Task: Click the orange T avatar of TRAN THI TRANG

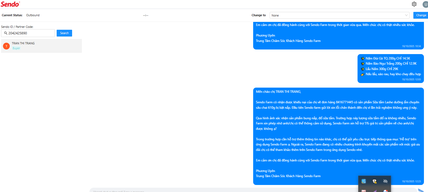Action: click(6, 46)
